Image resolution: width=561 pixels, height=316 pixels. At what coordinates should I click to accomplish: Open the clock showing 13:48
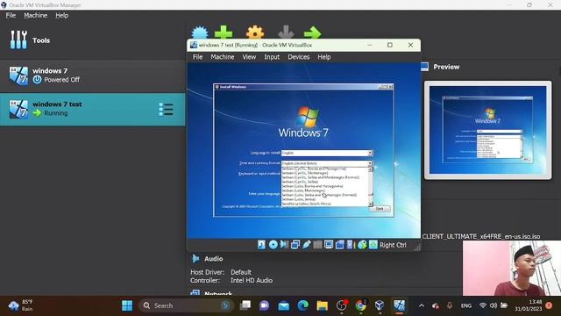tap(529, 305)
